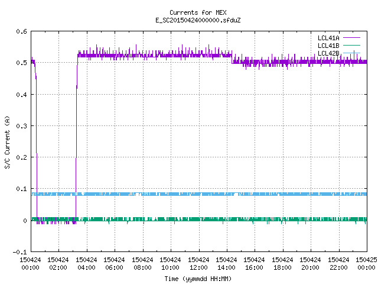Click the x-axis tick '150424 04:00'
Screen dimensions: 378x284
coord(86,263)
